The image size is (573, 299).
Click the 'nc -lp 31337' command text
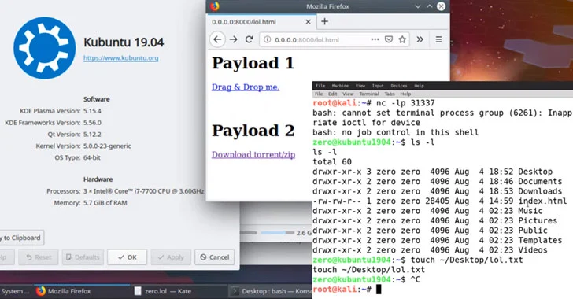click(405, 103)
